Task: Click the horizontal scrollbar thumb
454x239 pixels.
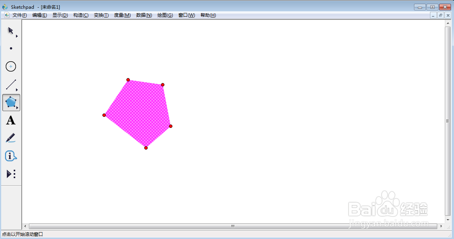Action: click(x=233, y=226)
